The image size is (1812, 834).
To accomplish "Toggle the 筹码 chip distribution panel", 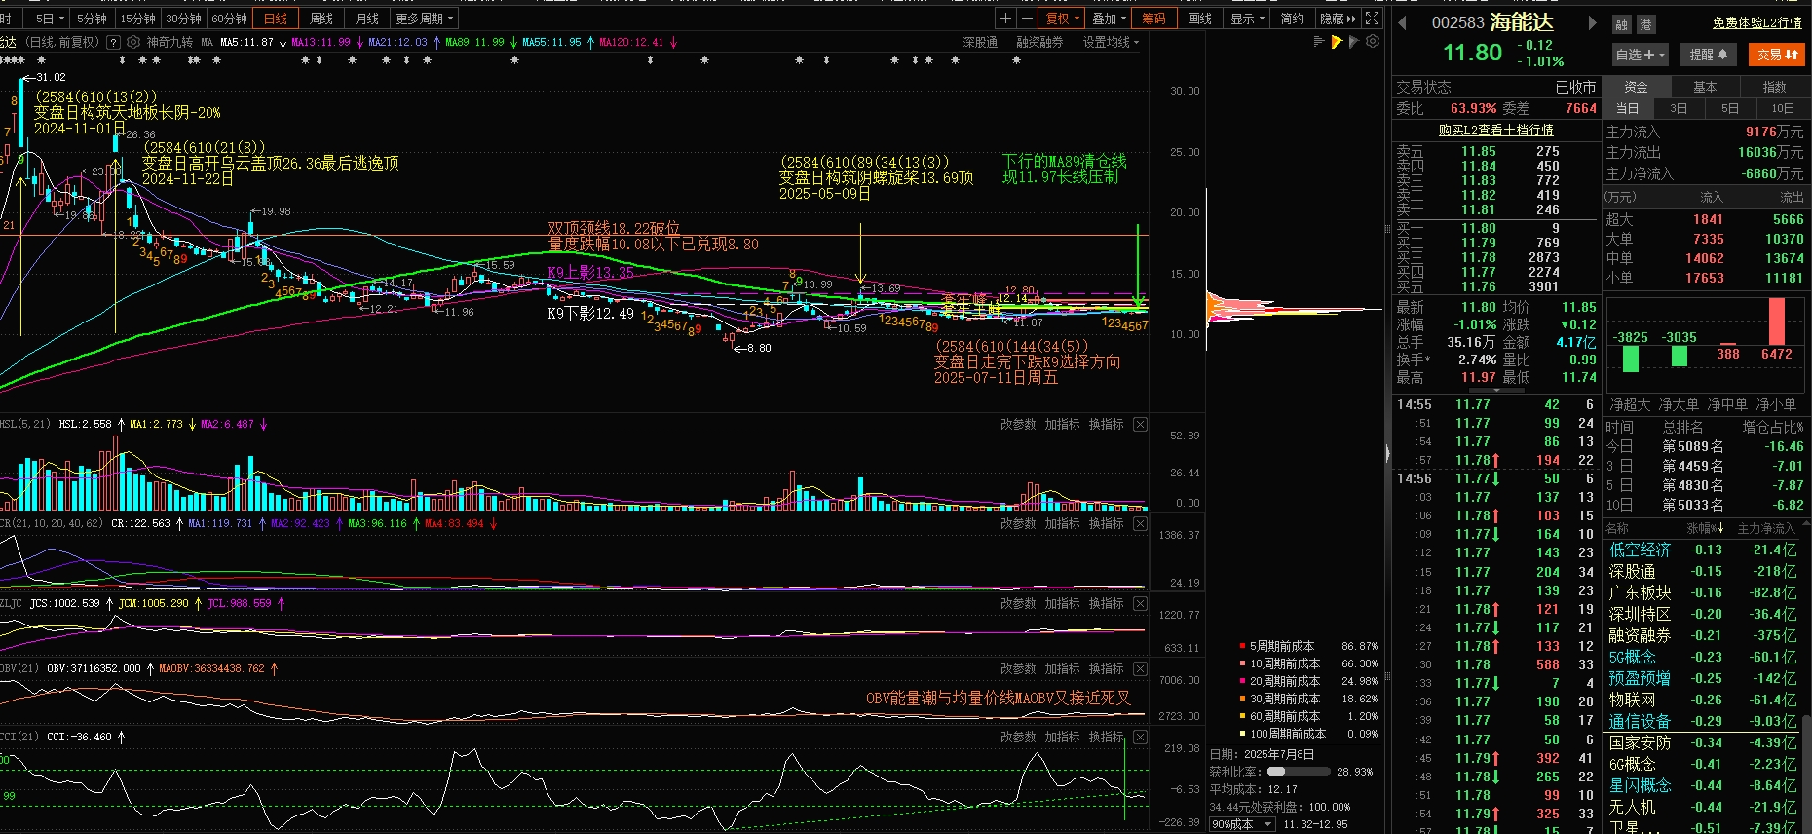I will pos(1153,19).
